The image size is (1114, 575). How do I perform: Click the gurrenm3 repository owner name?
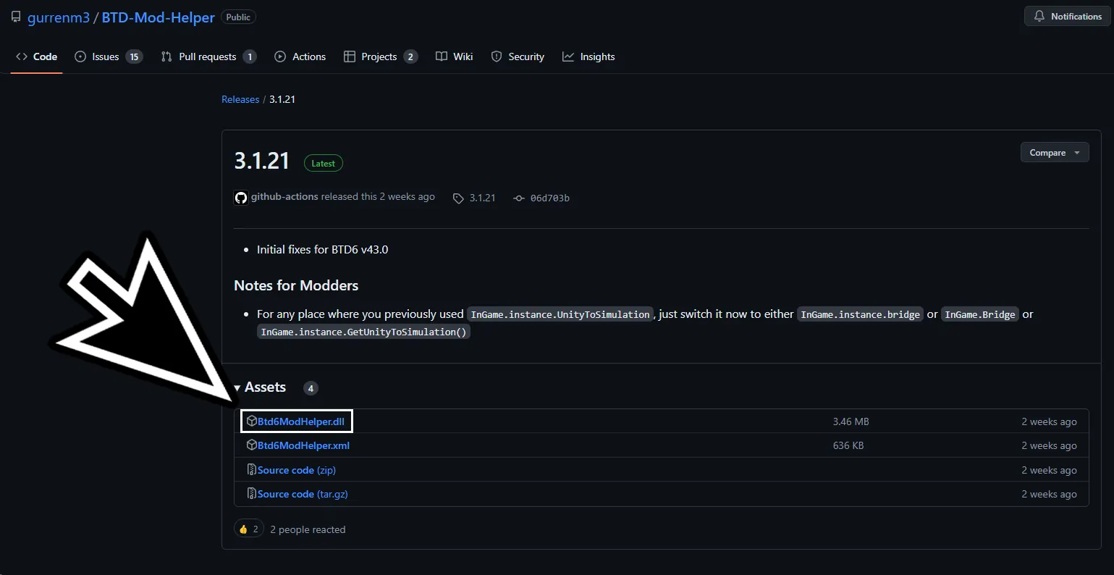58,17
